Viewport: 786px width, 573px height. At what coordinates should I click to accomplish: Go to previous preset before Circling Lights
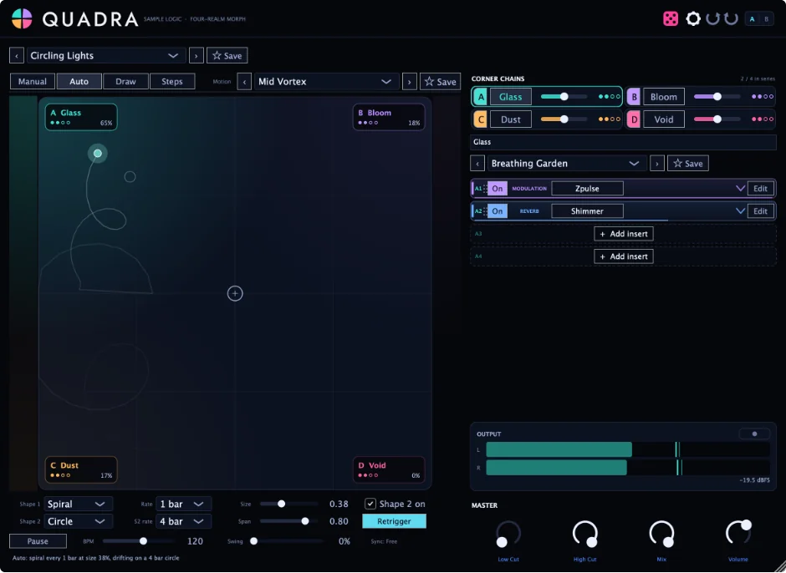[x=17, y=56]
